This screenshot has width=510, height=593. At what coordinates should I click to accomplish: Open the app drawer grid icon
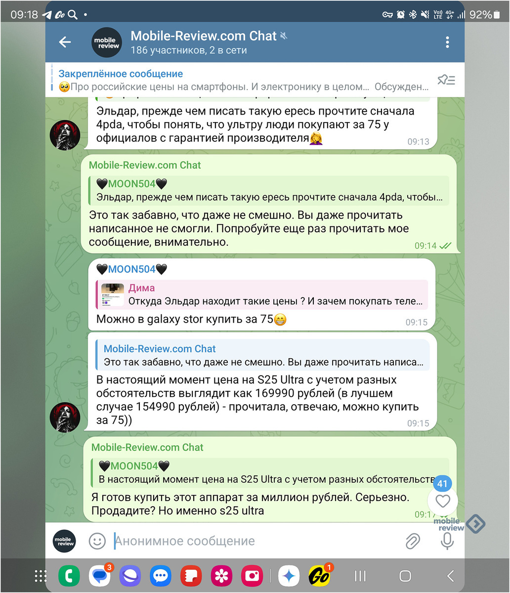tap(41, 576)
